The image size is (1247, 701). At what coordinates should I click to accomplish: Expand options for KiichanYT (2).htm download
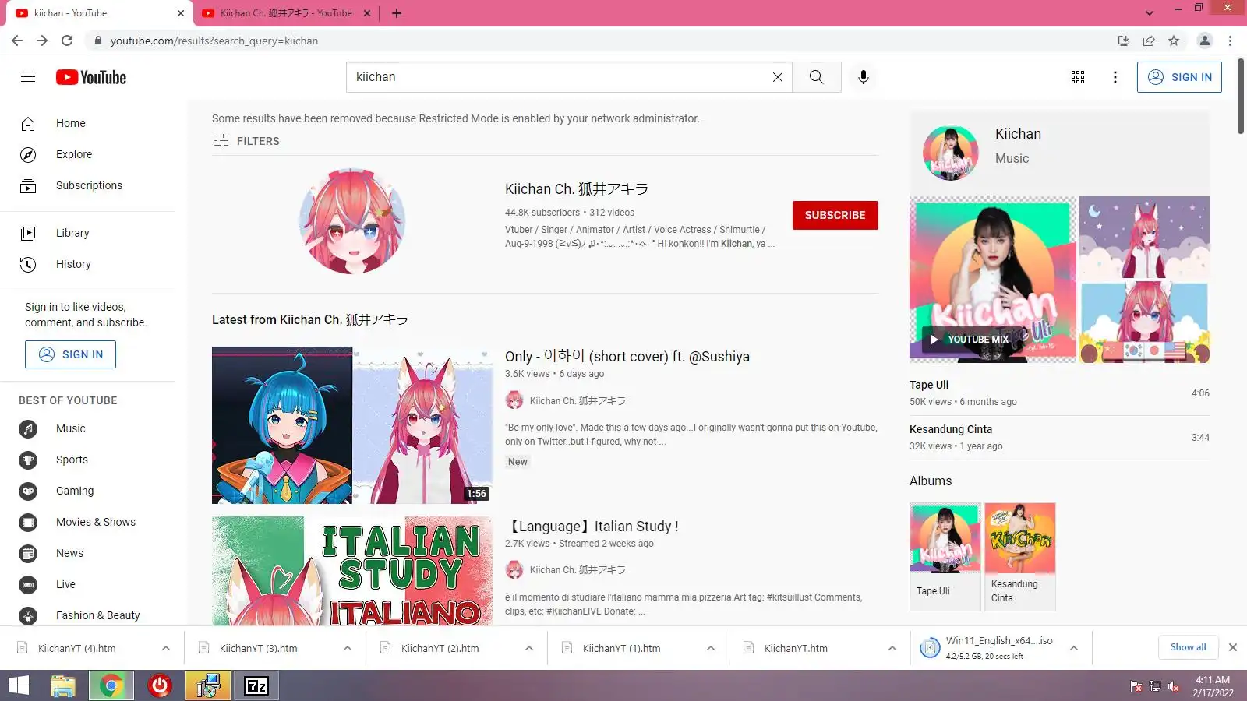click(529, 648)
